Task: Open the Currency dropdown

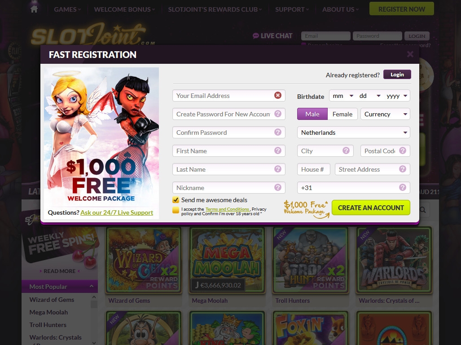Action: [x=385, y=114]
